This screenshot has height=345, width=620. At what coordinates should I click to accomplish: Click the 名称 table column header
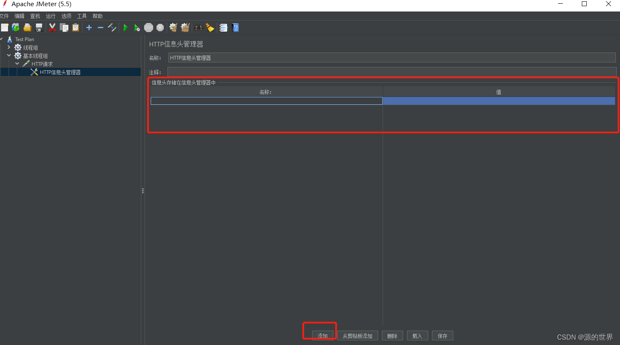pyautogui.click(x=266, y=92)
